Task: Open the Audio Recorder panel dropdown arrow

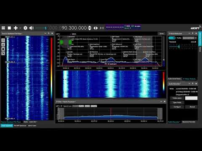Action: coord(189,83)
